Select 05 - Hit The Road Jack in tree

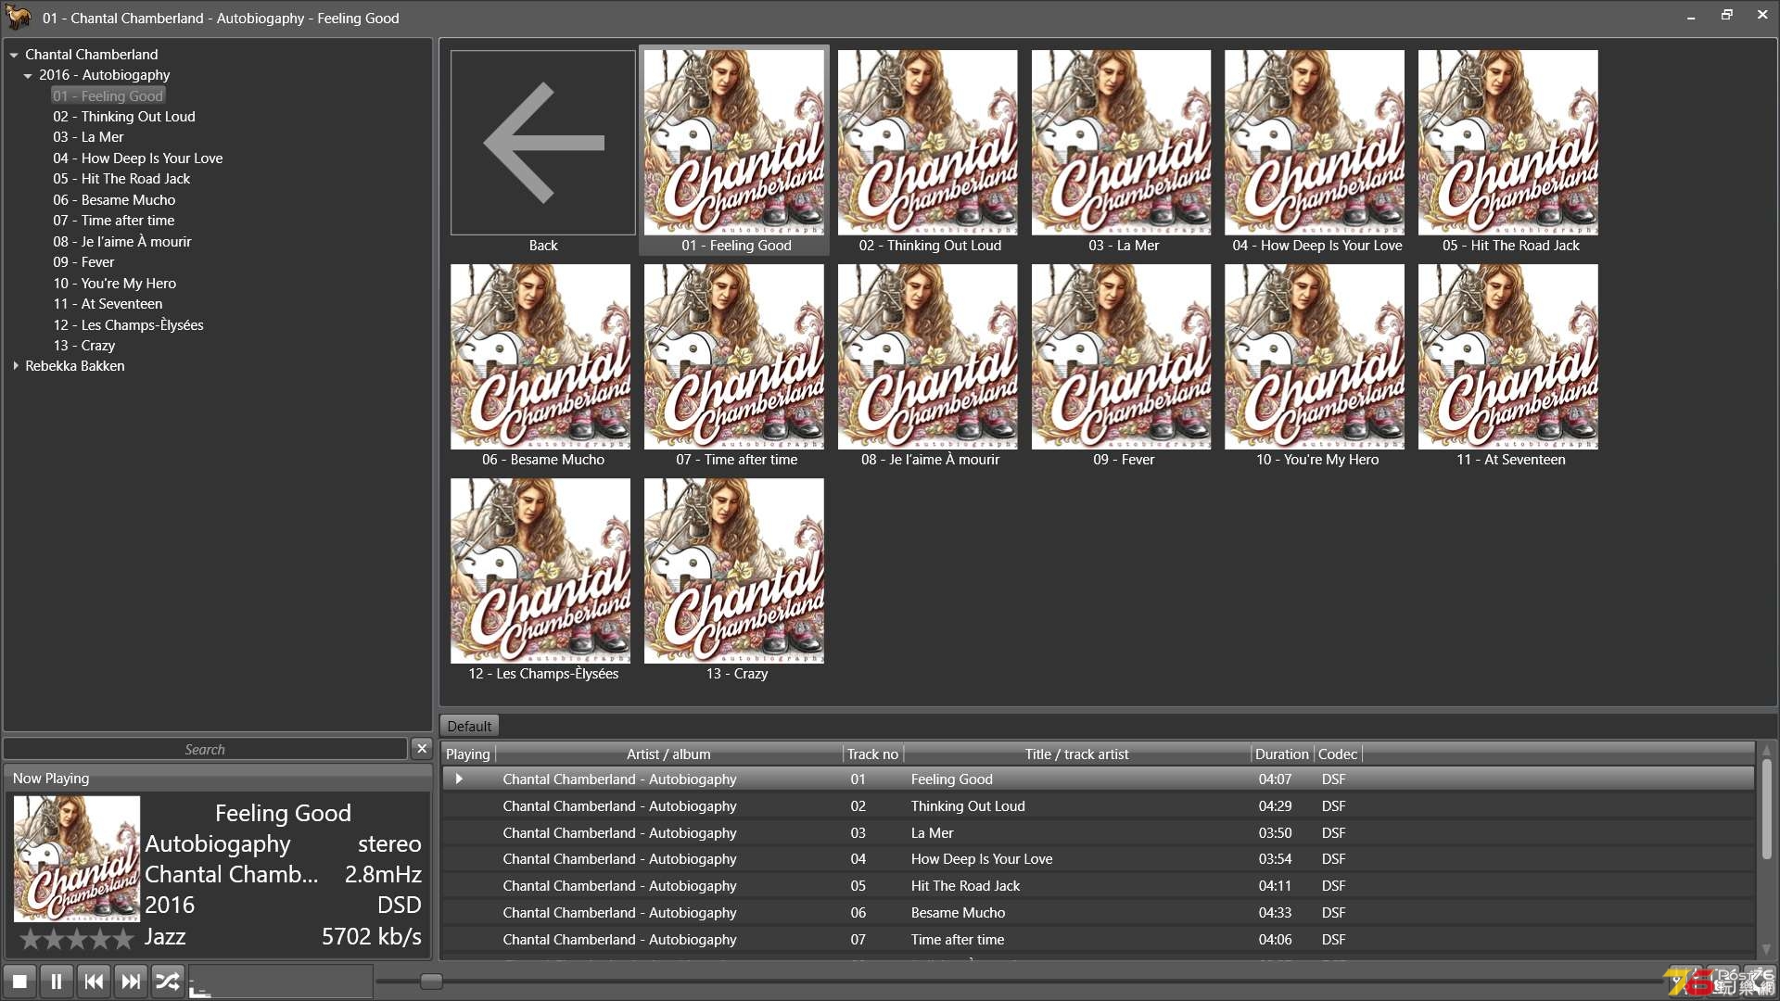pos(121,179)
